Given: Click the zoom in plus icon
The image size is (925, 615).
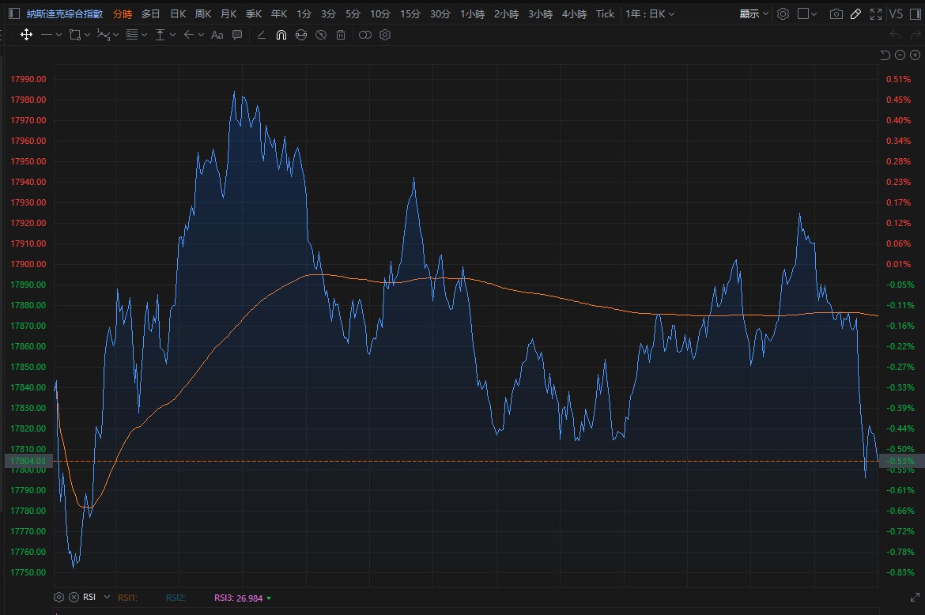Looking at the screenshot, I should coord(915,55).
